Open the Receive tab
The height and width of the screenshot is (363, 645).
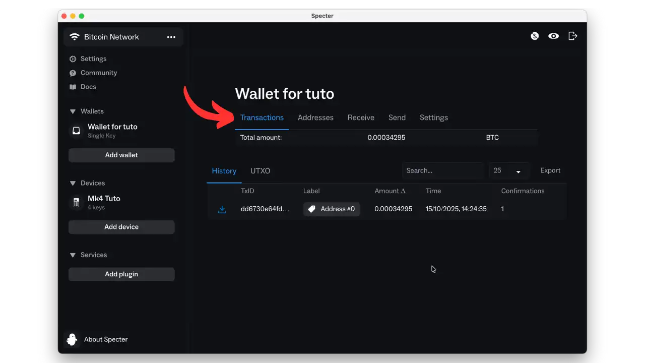361,117
